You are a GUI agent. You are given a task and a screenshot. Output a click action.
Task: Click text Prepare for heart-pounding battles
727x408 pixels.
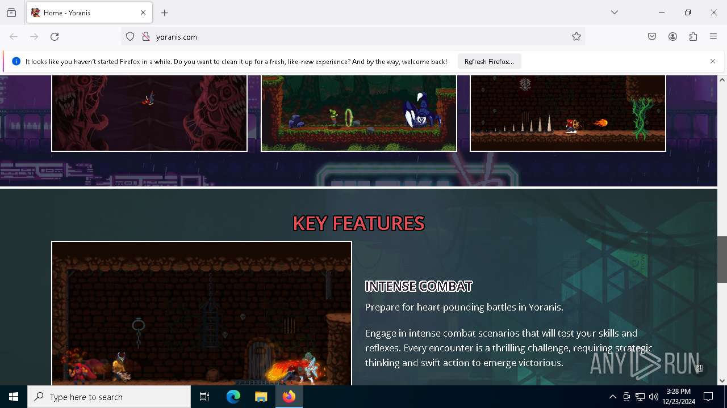tap(464, 307)
